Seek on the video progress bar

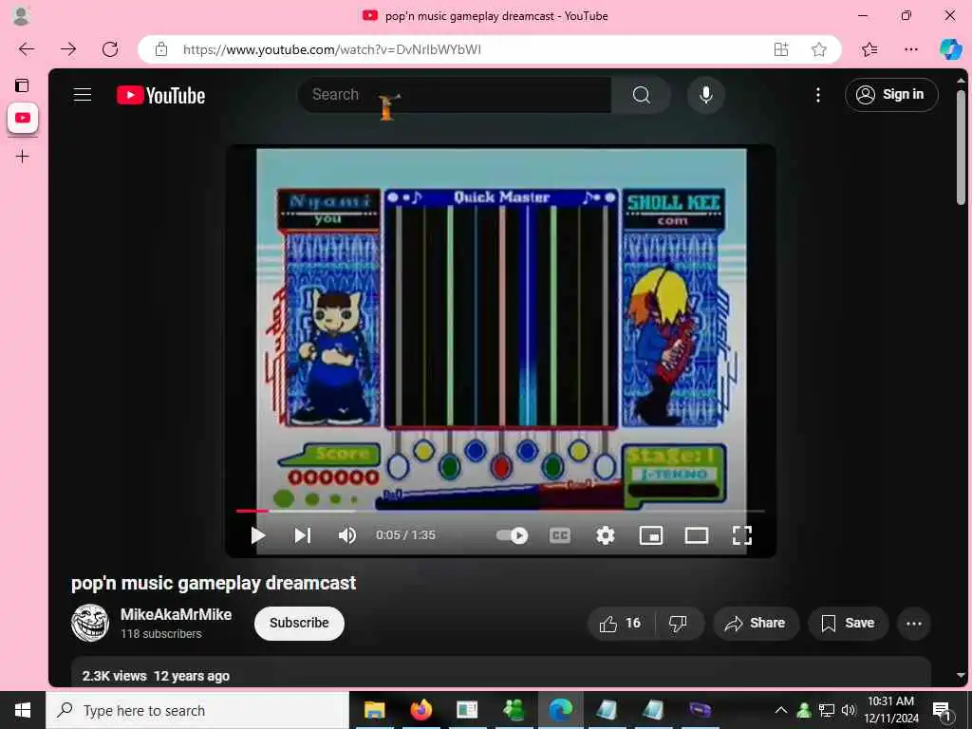(500, 511)
